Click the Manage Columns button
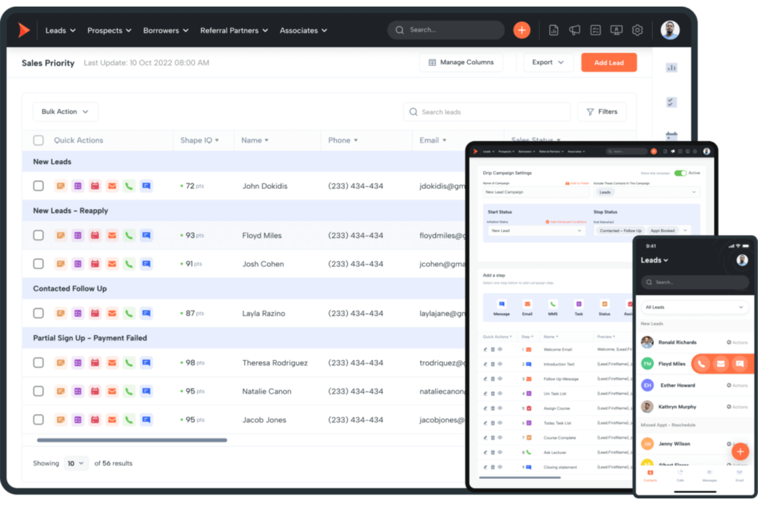This screenshot has width=758, height=505. [460, 62]
